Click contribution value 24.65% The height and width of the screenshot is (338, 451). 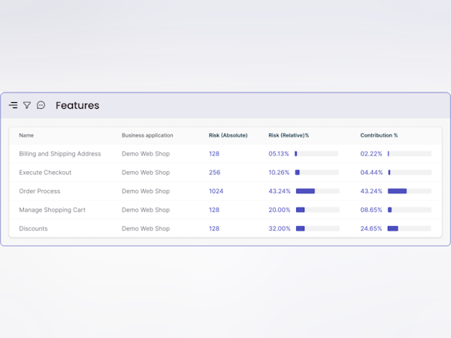coord(371,228)
